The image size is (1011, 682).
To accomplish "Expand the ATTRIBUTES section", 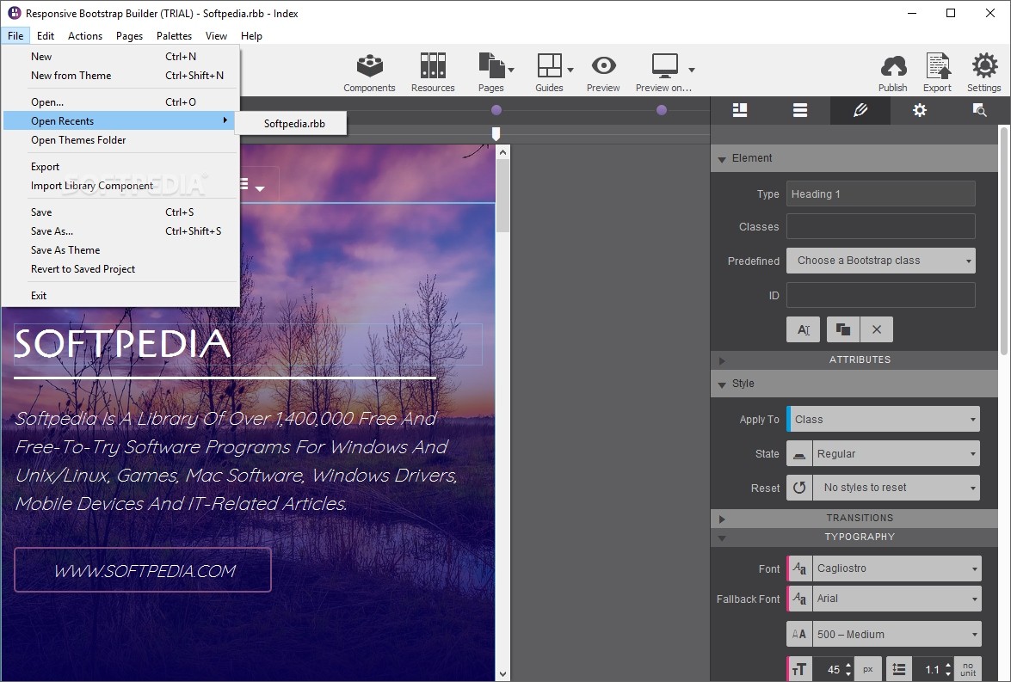I will pyautogui.click(x=722, y=360).
